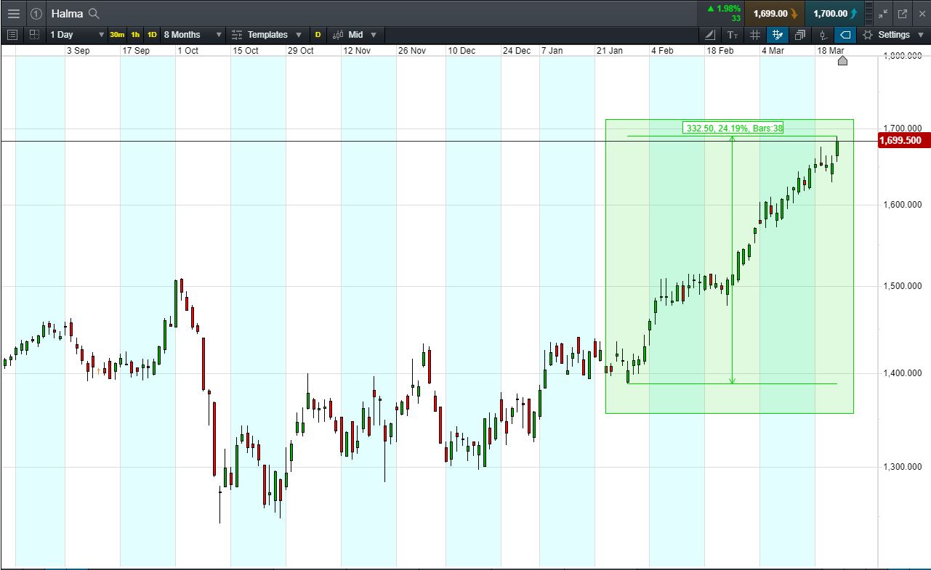Toggle the crosshair measure tool
The image size is (931, 570).
(778, 35)
